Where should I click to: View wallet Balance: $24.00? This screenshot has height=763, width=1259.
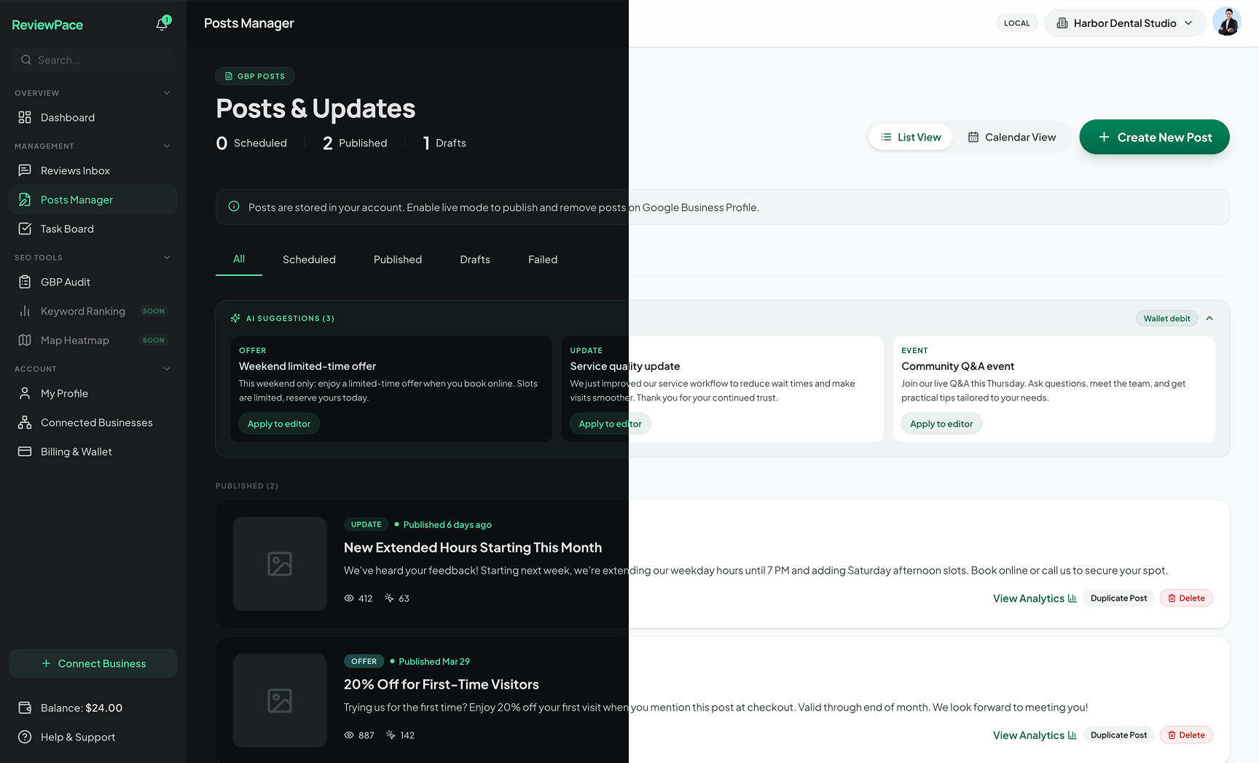(x=93, y=708)
